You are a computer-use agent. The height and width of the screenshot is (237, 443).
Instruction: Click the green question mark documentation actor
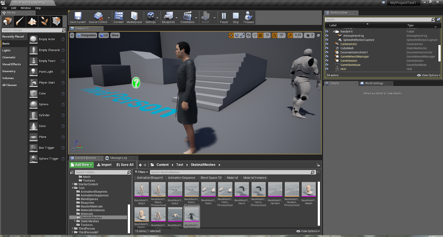pyautogui.click(x=136, y=83)
